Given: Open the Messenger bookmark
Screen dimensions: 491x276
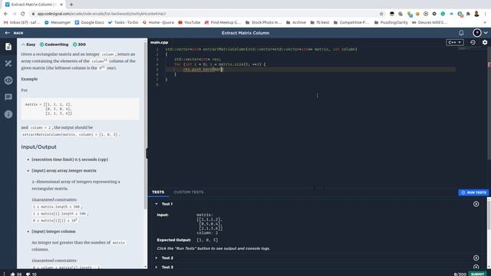Looking at the screenshot, I should click(58, 22).
